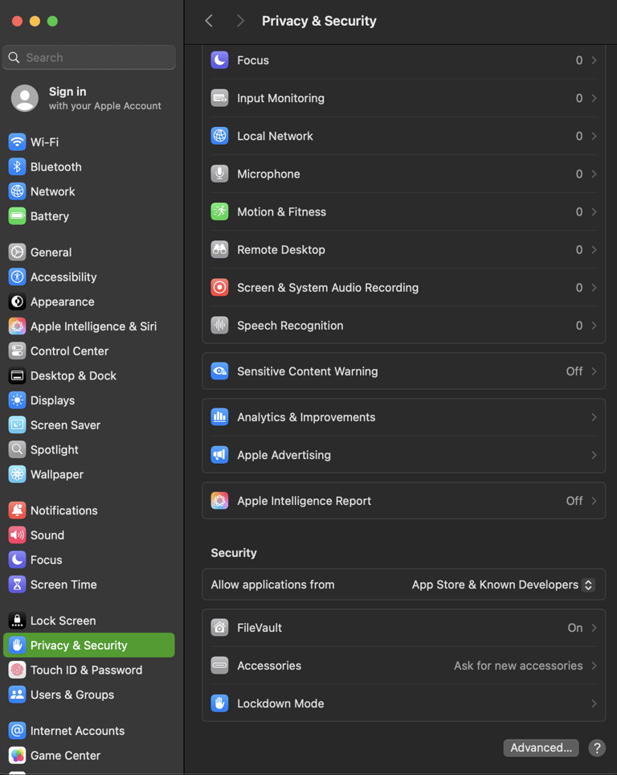
Task: Click the Wallpaper flower icon in the sidebar
Action: tap(18, 474)
